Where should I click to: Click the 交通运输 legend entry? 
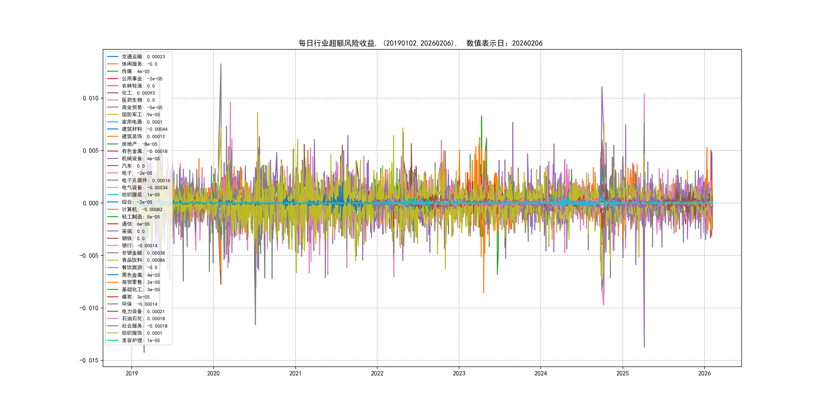pos(132,57)
